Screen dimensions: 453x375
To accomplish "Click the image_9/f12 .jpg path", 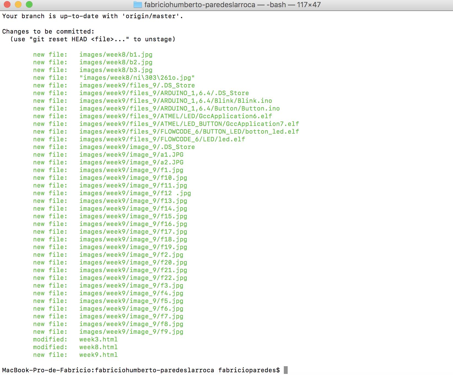I will click(135, 193).
